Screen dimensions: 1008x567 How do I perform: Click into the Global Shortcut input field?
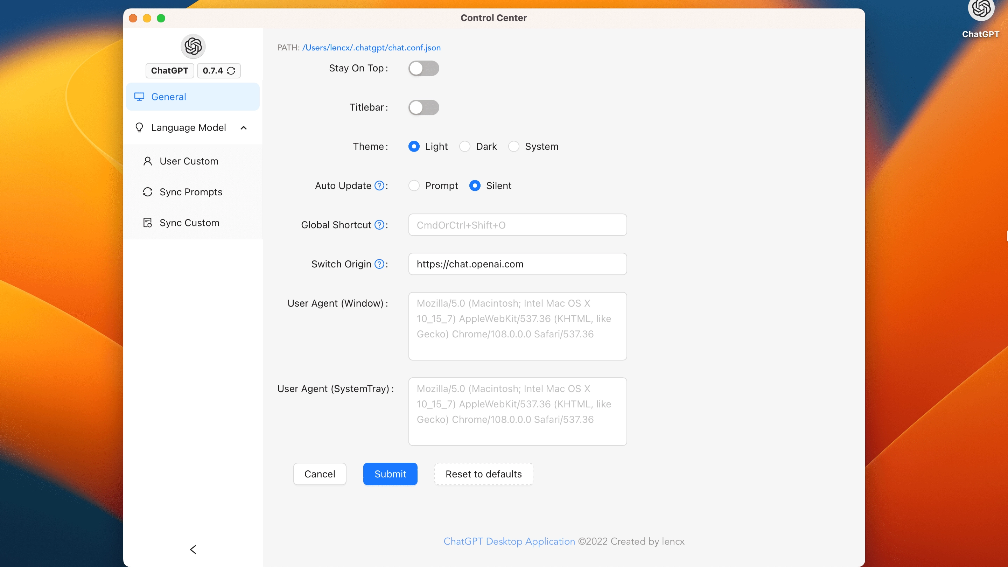click(517, 225)
